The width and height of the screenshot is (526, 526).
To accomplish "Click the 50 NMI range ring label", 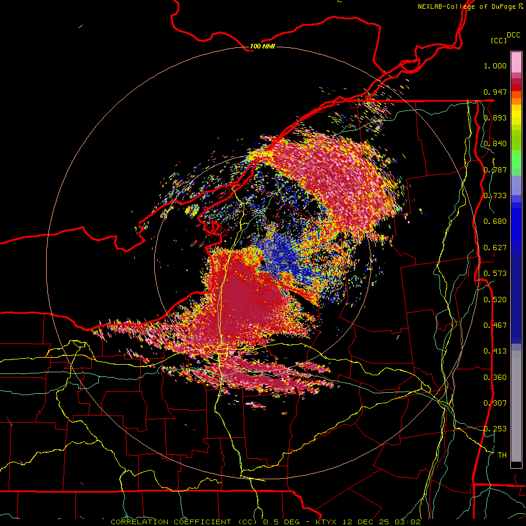I will pyautogui.click(x=262, y=154).
